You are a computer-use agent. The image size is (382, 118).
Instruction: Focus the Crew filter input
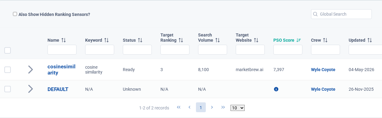pyautogui.click(x=326, y=50)
